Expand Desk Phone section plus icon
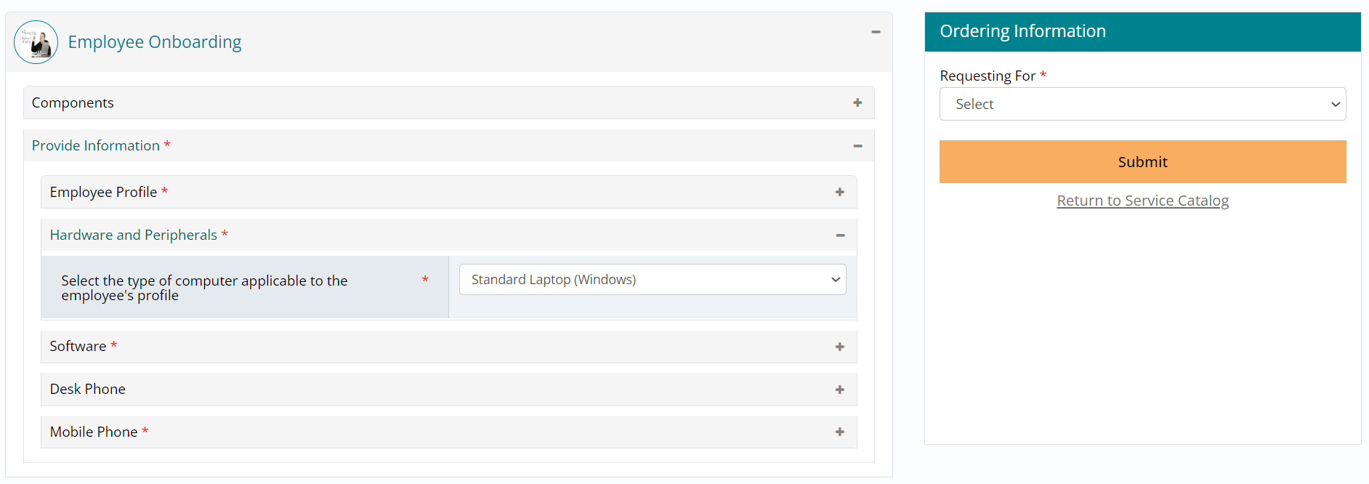Viewport: 1369px width, 484px height. [x=839, y=390]
